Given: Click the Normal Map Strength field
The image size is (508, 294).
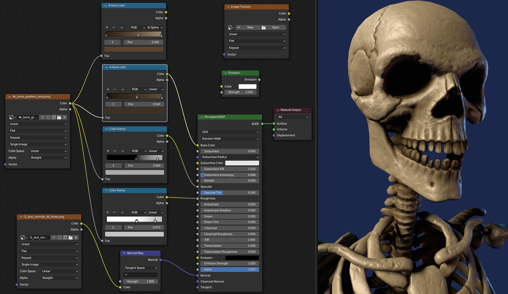Looking at the screenshot, I should tap(140, 281).
